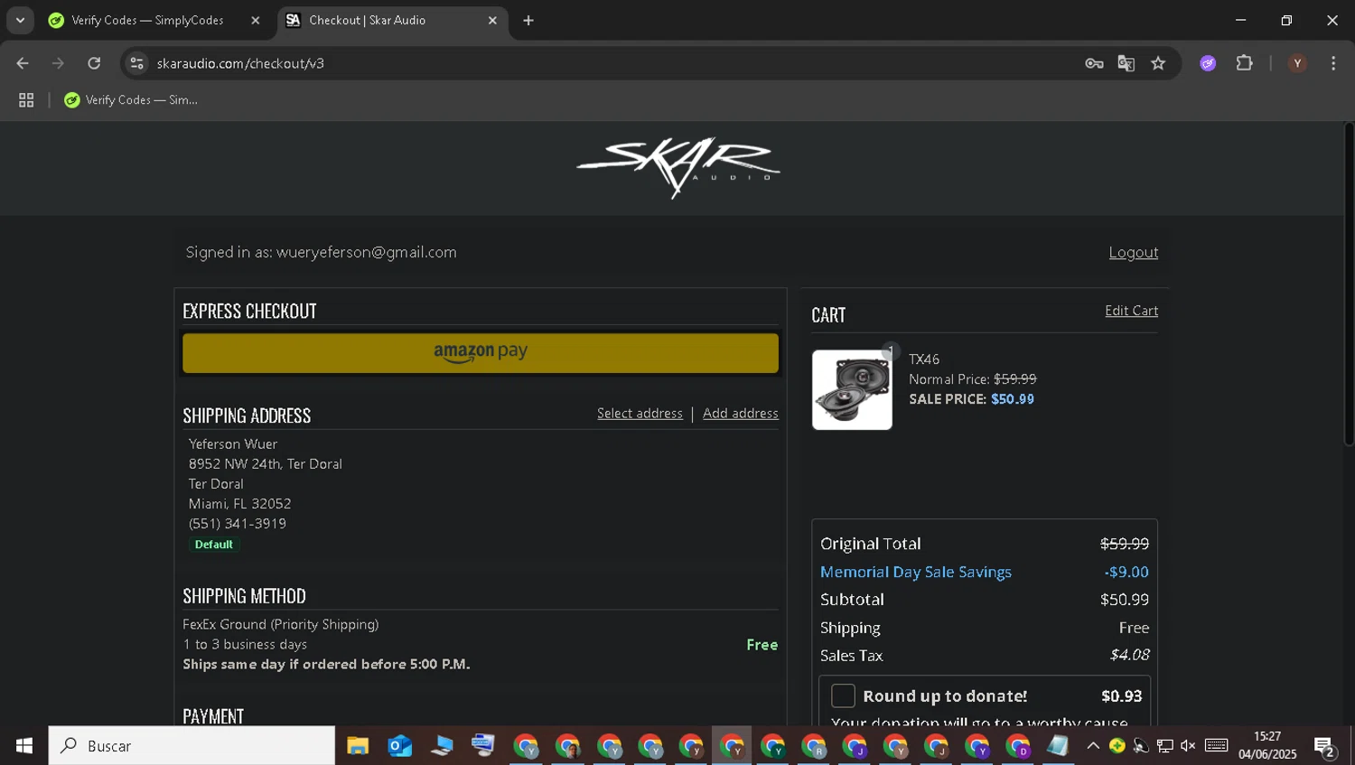Screen dimensions: 1355x765
Task: Open the Chrome profile Y avatar
Action: point(1297,63)
